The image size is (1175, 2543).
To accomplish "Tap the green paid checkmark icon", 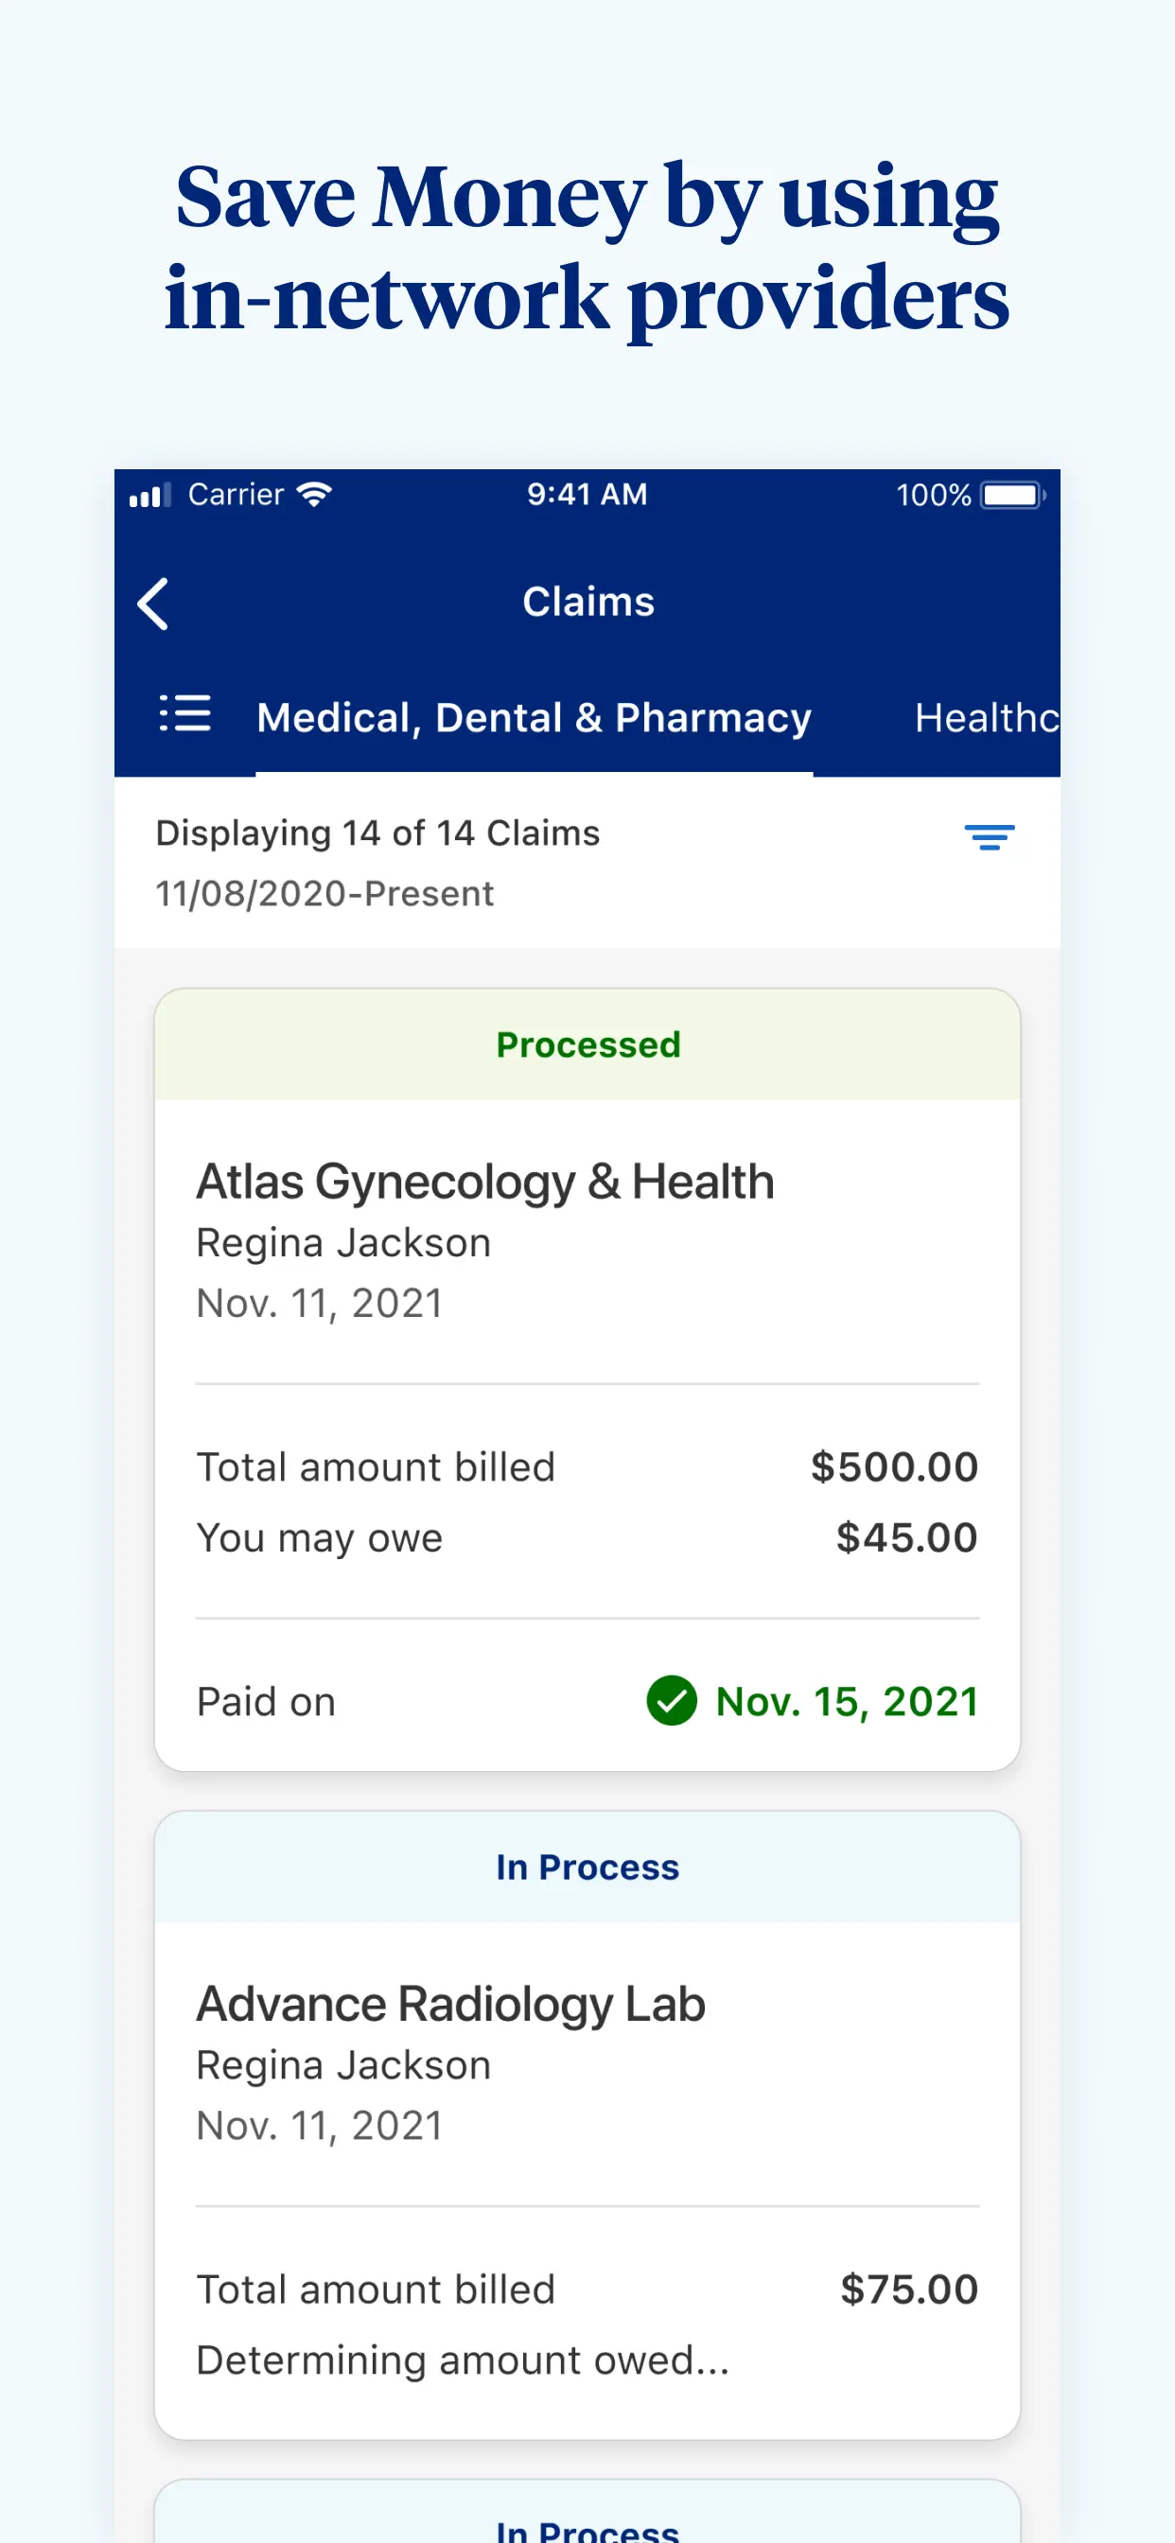I will [x=672, y=1701].
